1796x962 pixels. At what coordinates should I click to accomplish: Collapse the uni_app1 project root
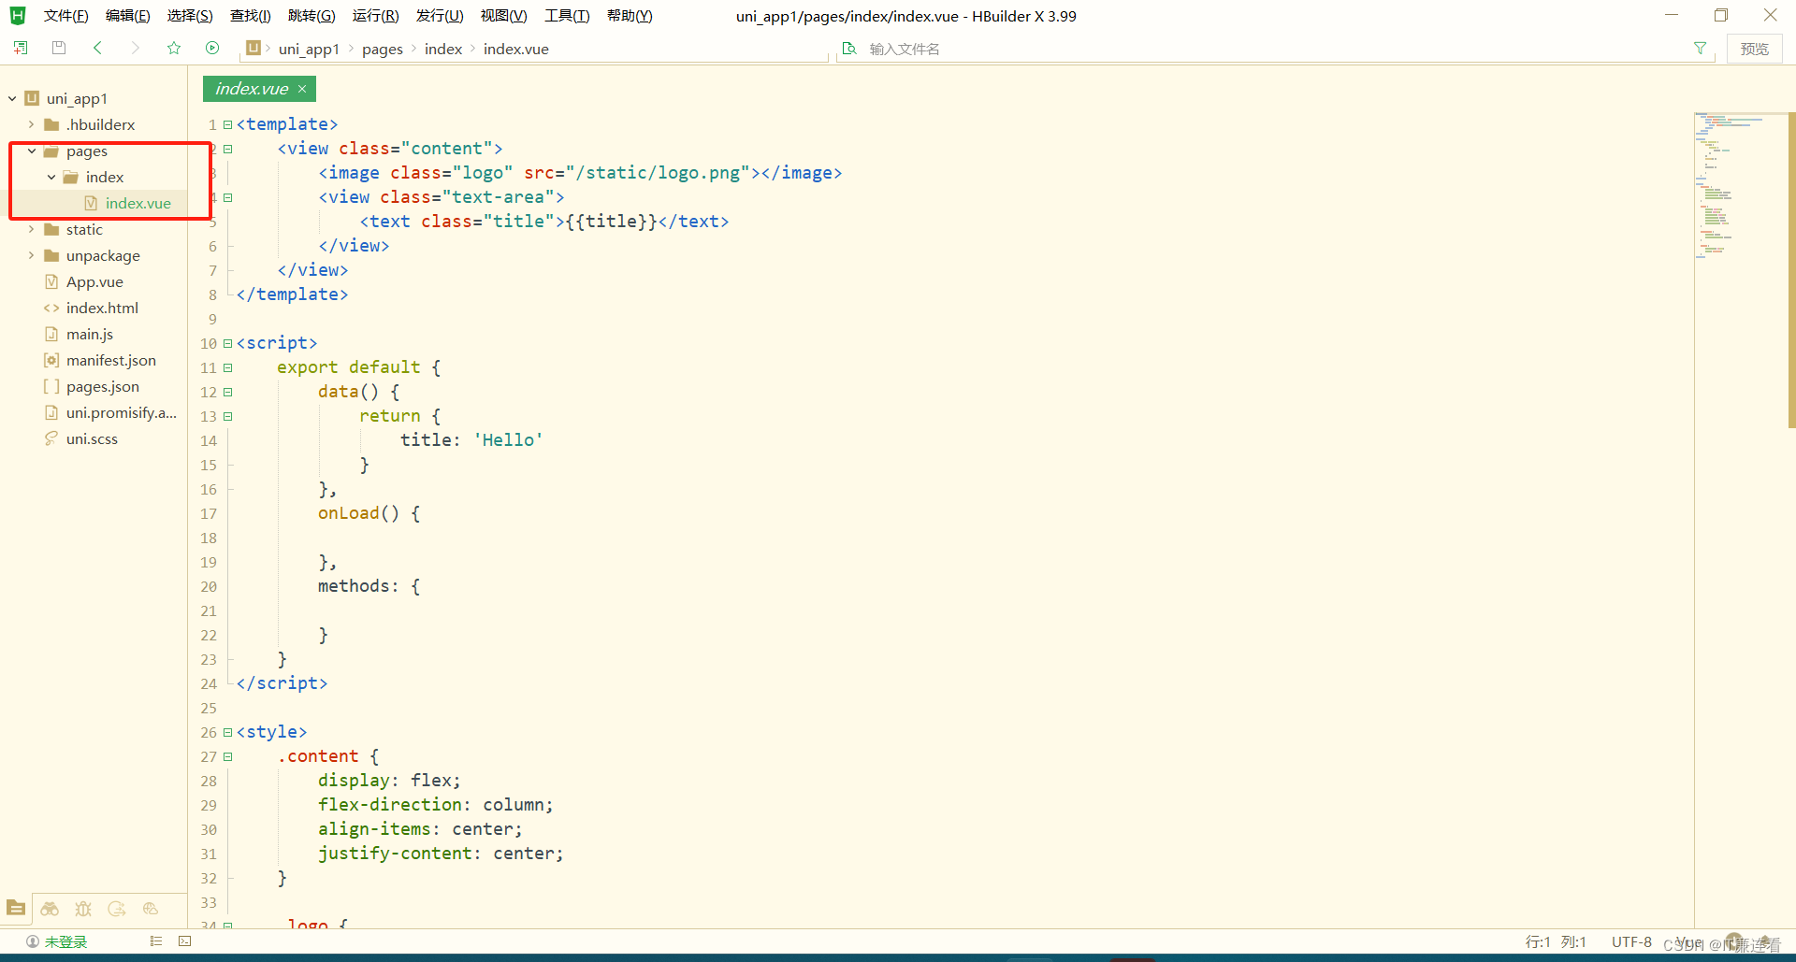point(13,98)
